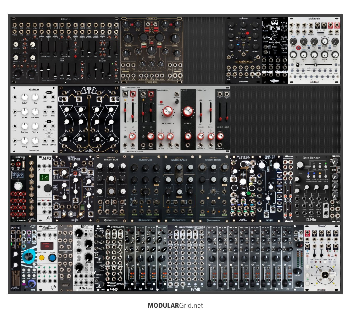Click the Blend knob on Electus Versio
Viewport: 351px width, 311px height.
(265, 27)
